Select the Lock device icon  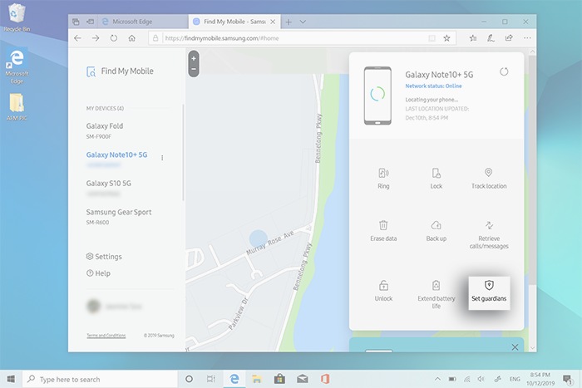pos(436,173)
